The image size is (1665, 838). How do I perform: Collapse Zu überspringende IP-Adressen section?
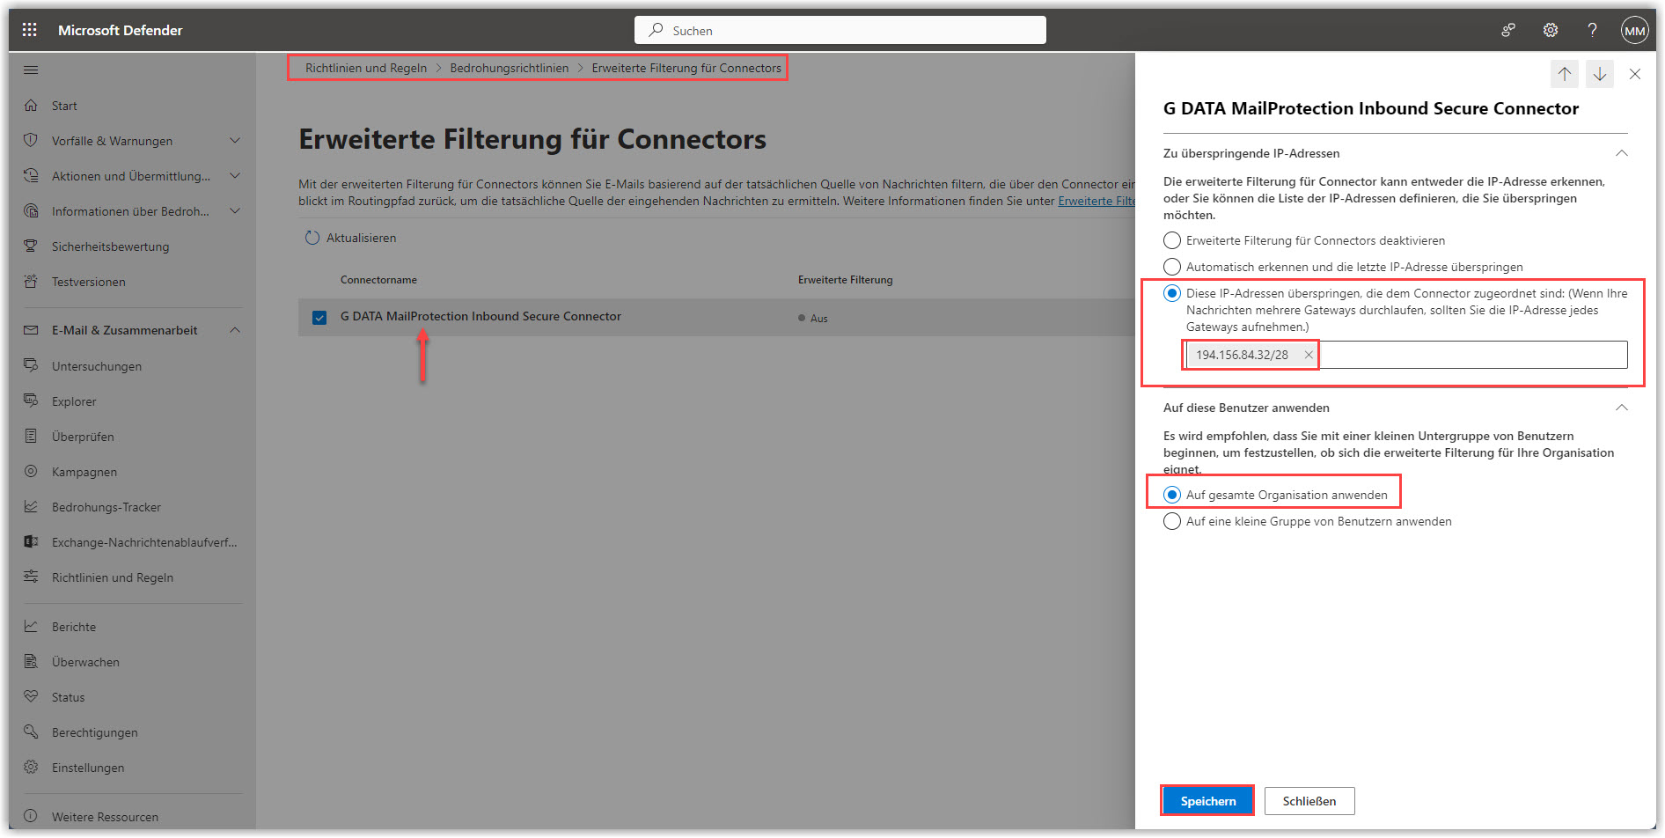(x=1622, y=153)
